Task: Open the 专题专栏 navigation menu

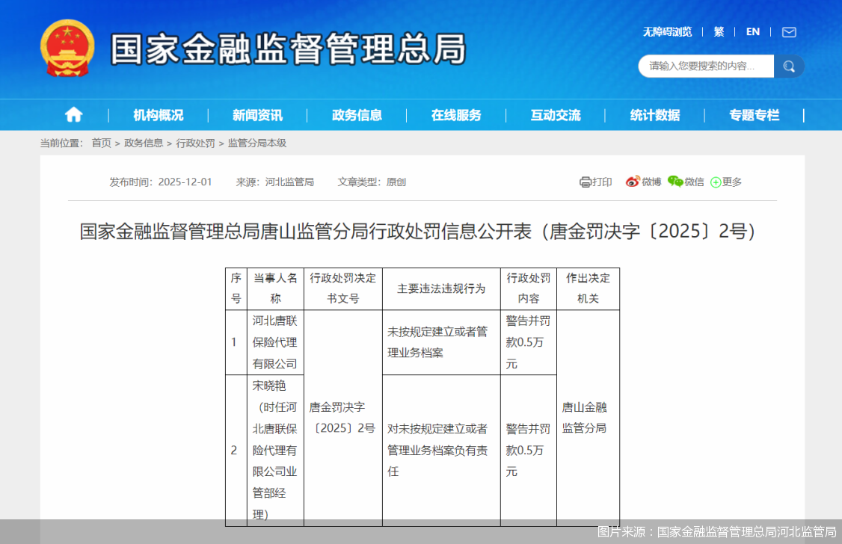Action: (x=755, y=114)
